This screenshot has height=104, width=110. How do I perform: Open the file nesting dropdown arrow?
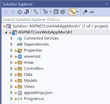point(78,12)
